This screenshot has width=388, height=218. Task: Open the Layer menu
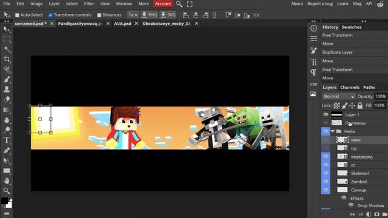[x=54, y=4]
